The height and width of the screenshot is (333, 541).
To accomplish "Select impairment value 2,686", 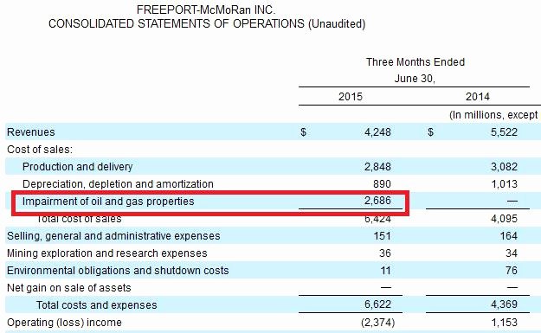I will point(377,201).
